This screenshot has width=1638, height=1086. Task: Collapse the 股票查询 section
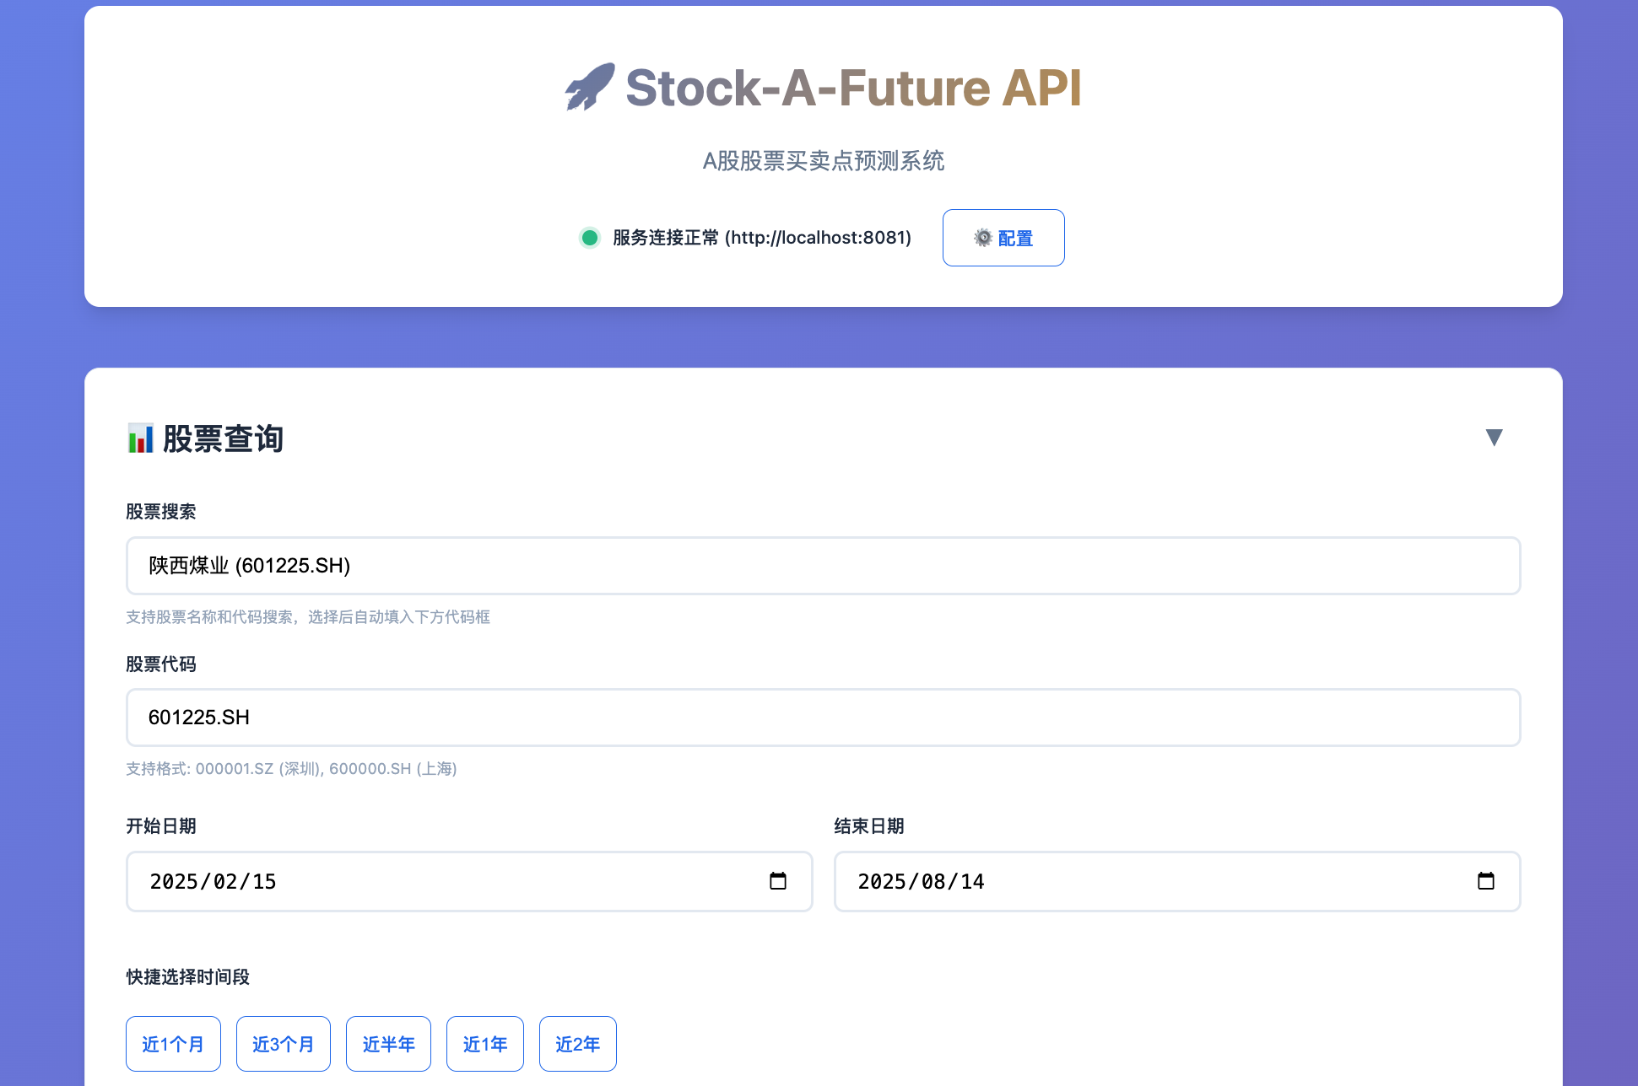(x=1494, y=437)
